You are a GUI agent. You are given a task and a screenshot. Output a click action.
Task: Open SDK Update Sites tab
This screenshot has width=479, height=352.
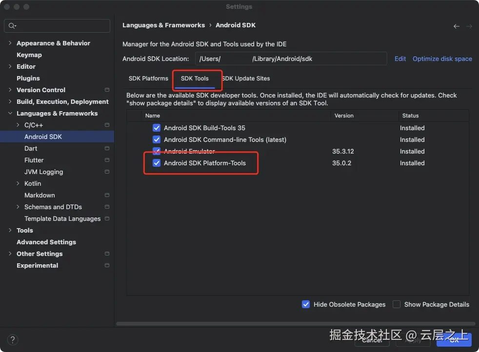tap(246, 78)
